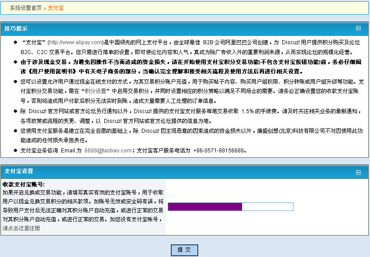Select the 收款支付宝账号 label

[x=24, y=185]
